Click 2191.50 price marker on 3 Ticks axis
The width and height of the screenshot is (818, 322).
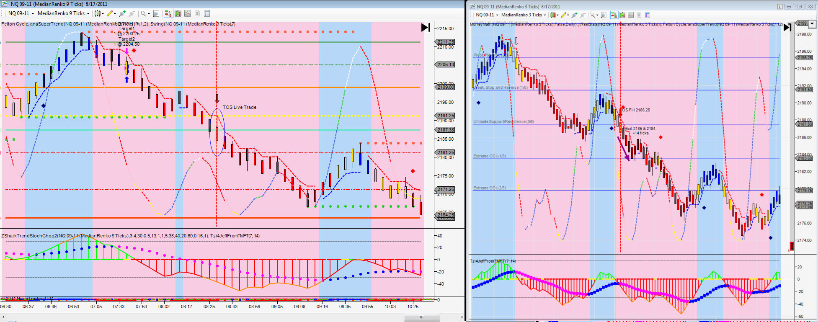click(804, 90)
